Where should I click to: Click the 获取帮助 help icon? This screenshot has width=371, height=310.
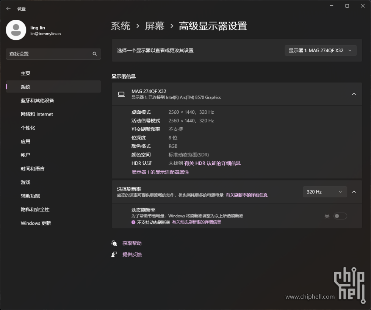tap(114, 243)
